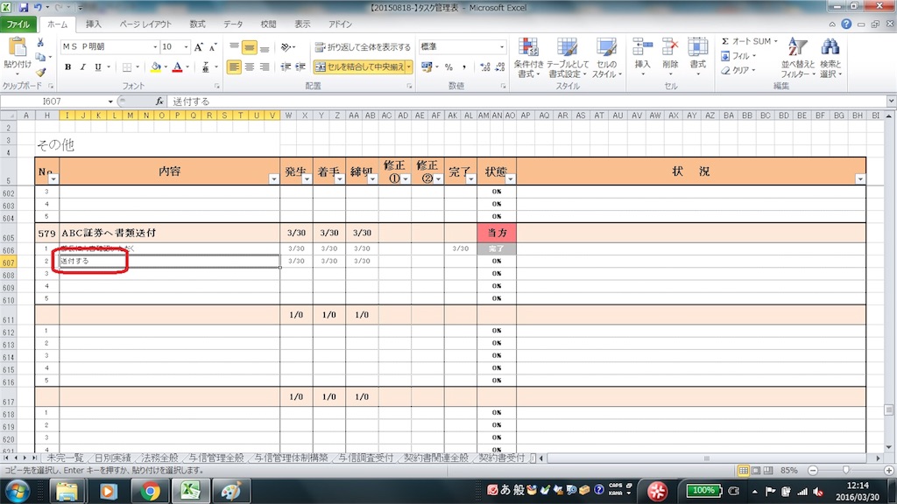
Task: Switch to the ページレイアウト ribbon tab
Action: pyautogui.click(x=145, y=24)
